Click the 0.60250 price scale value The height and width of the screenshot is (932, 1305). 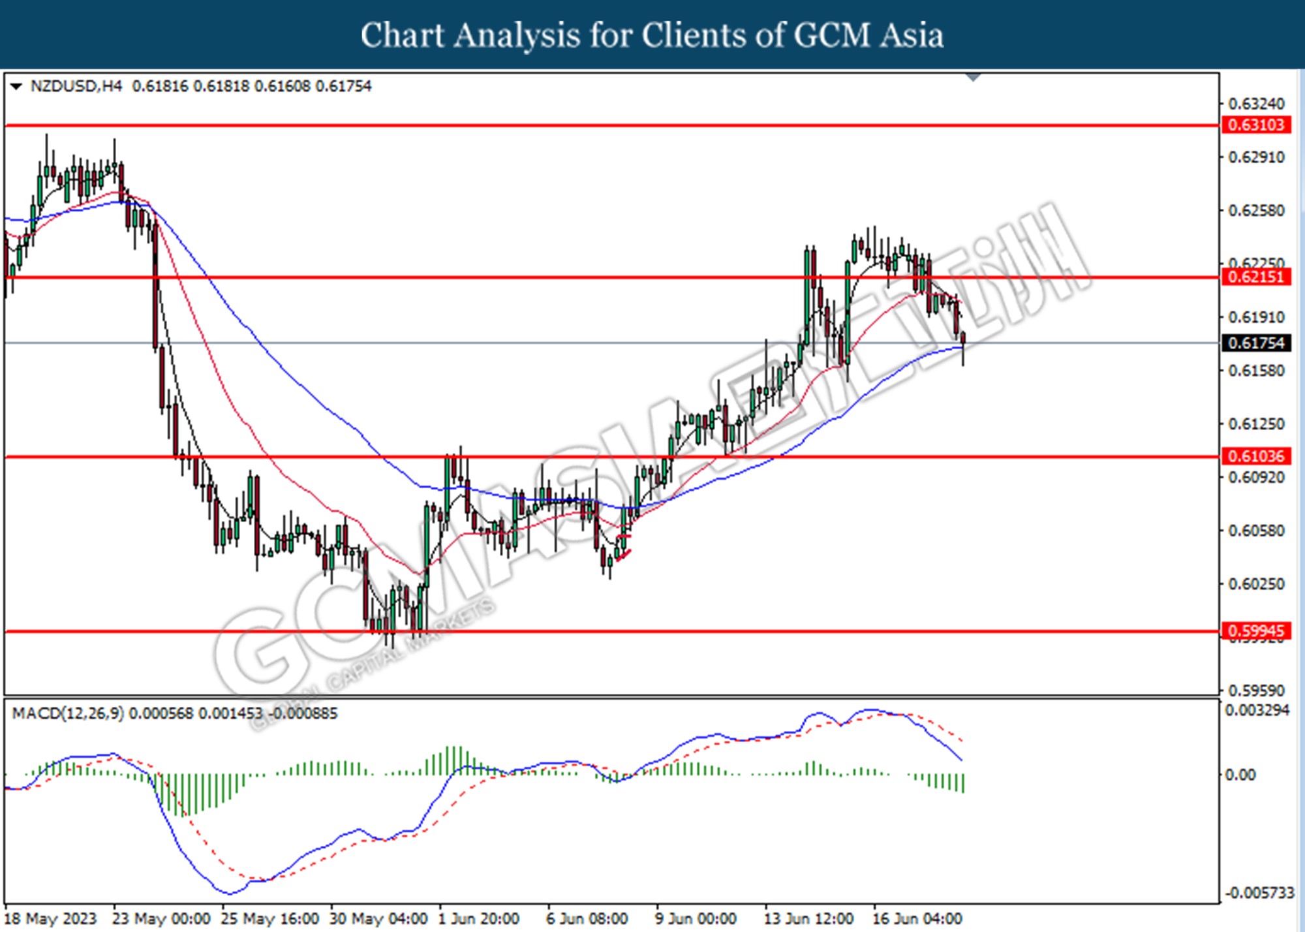(x=1256, y=584)
